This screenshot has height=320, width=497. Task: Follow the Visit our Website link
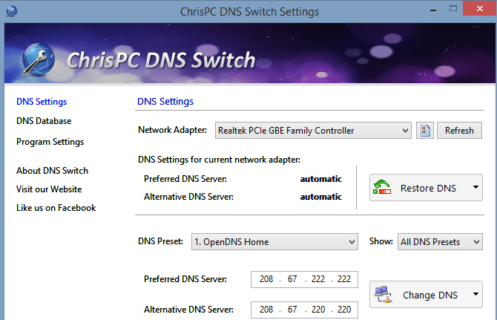[x=49, y=189]
